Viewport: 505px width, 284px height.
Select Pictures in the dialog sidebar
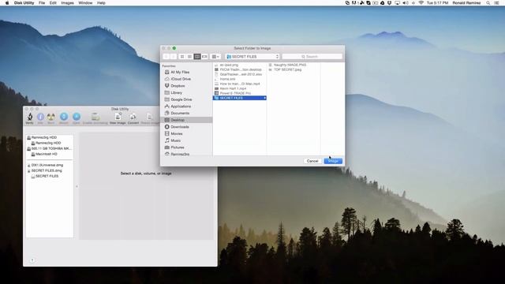[x=177, y=148]
